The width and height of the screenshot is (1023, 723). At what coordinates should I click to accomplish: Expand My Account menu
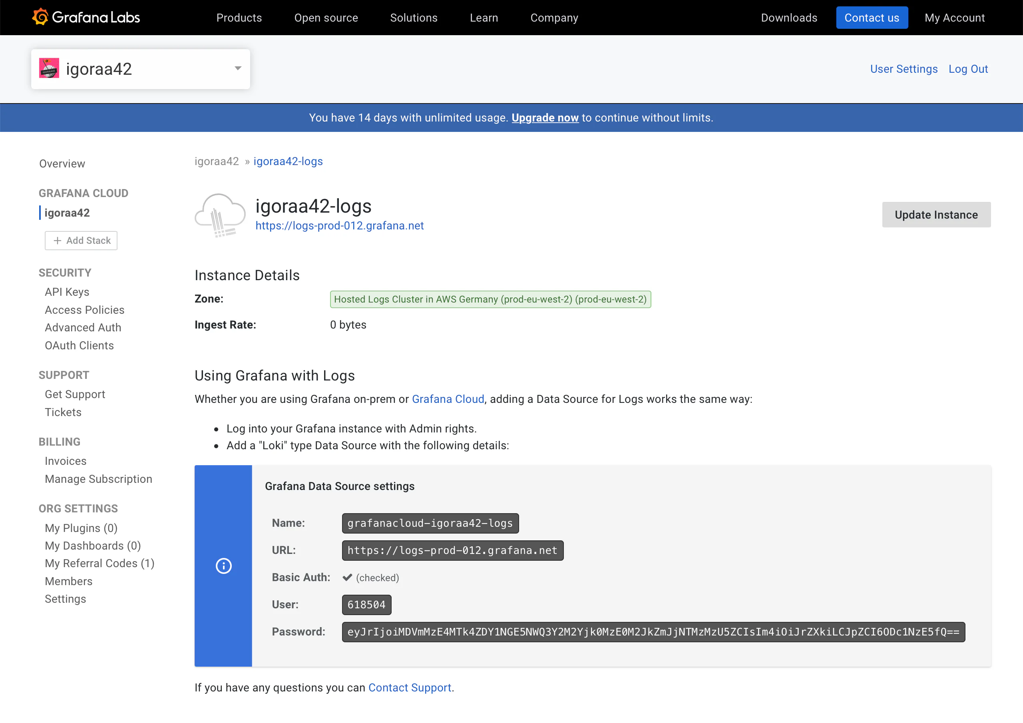[954, 18]
